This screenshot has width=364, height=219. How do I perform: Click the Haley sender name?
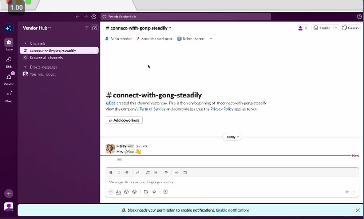tap(122, 146)
